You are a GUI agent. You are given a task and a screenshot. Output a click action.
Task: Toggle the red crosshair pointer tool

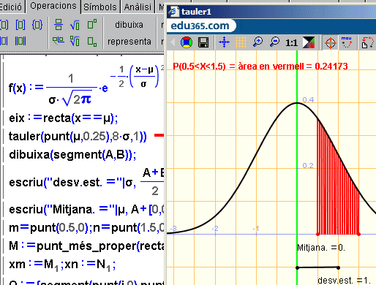click(331, 43)
